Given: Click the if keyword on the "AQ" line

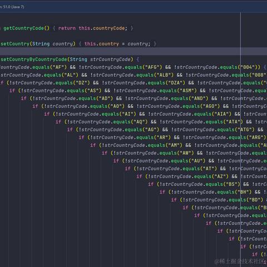Looking at the screenshot, I should [x=58, y=122].
